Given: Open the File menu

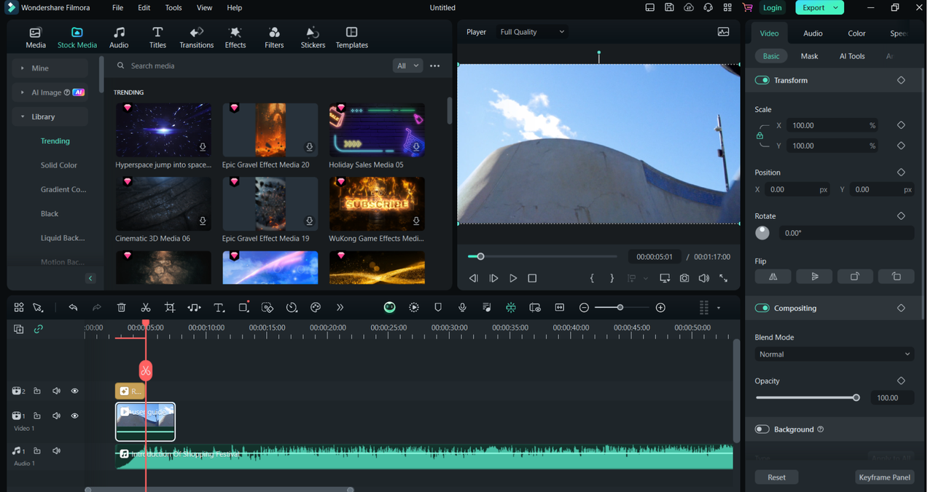Looking at the screenshot, I should click(117, 8).
